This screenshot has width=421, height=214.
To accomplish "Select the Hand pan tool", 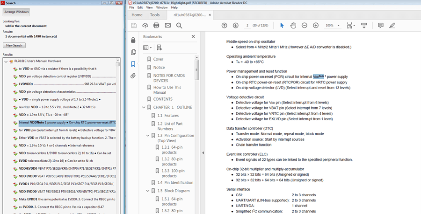I will [293, 25].
